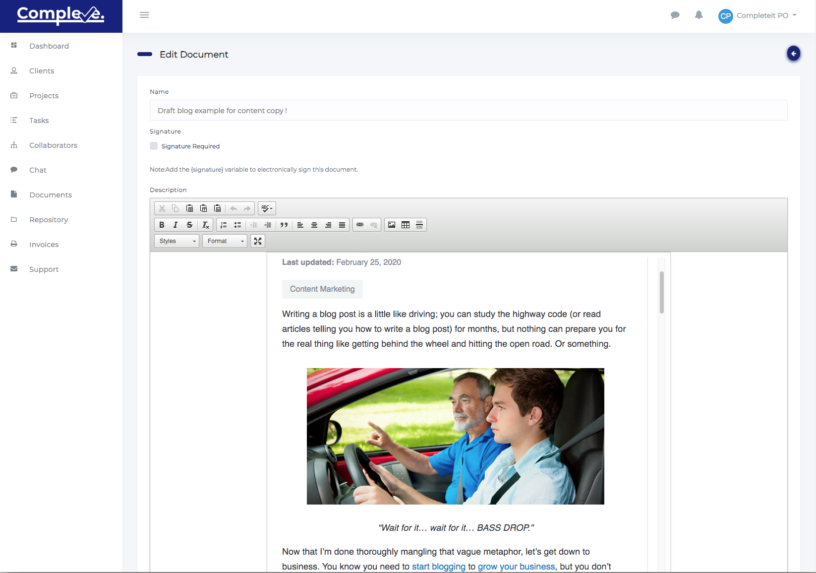Image resolution: width=816 pixels, height=573 pixels.
Task: Insert a numbered list
Action: (224, 225)
